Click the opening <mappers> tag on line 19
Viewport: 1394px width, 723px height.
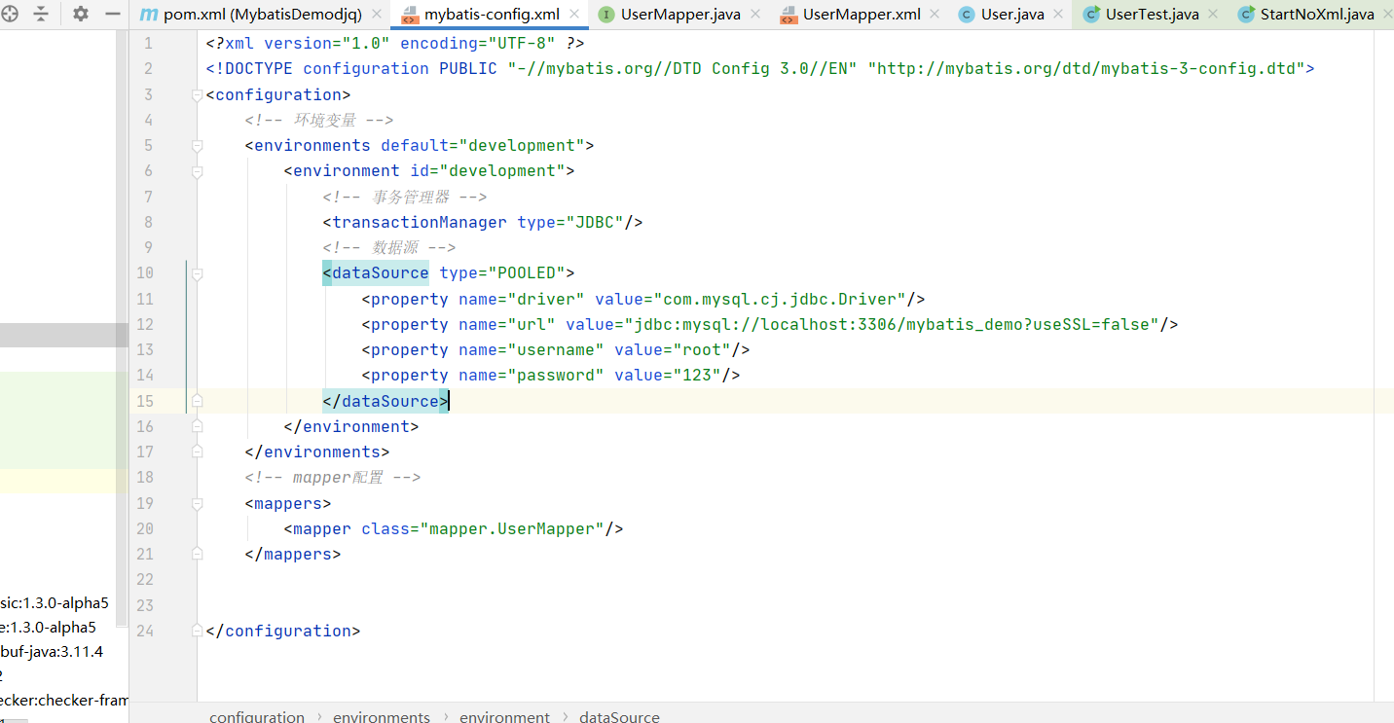[288, 503]
